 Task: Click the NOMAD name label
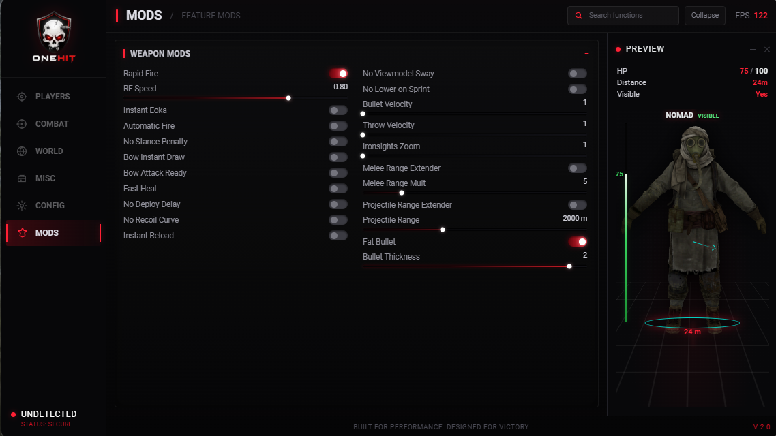coord(679,115)
